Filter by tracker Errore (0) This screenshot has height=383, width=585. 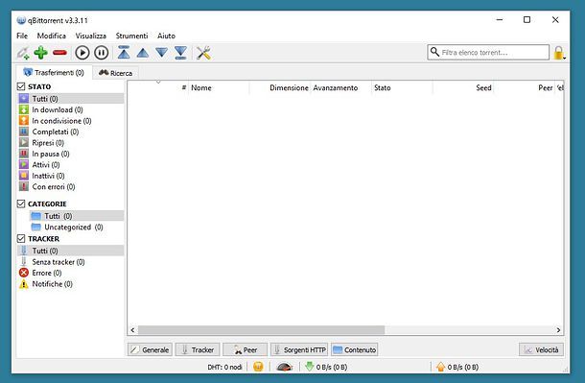click(x=71, y=273)
